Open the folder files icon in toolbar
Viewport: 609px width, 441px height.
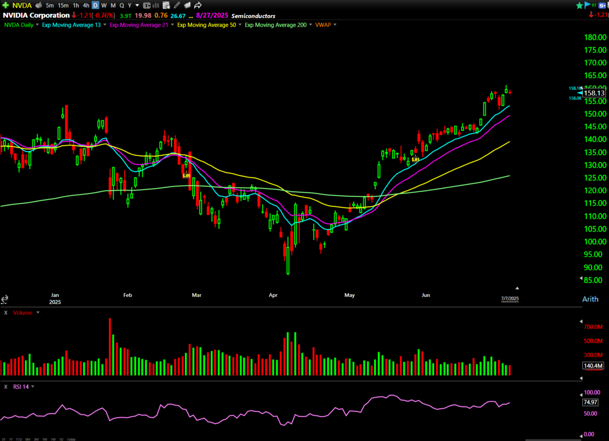point(187,6)
